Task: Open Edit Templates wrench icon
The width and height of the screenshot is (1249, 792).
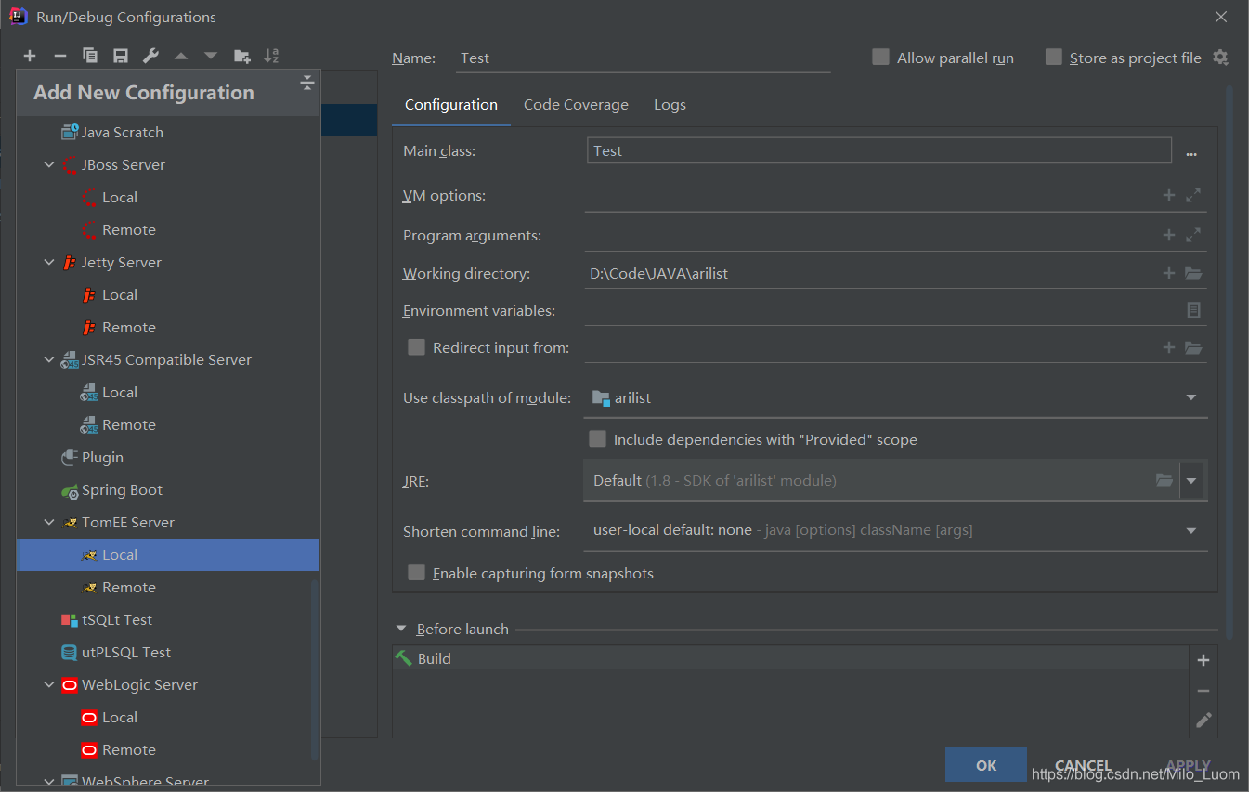Action: (150, 57)
